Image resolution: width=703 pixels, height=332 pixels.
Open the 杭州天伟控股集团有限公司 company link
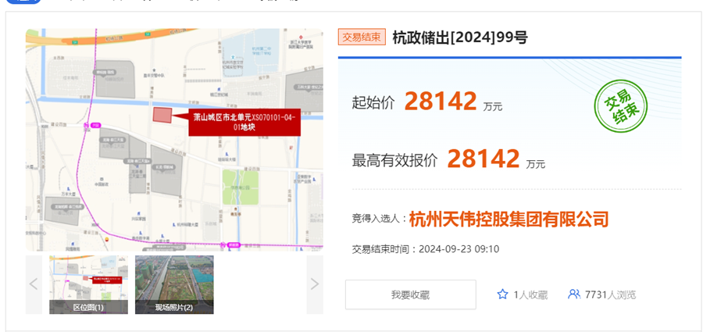509,220
